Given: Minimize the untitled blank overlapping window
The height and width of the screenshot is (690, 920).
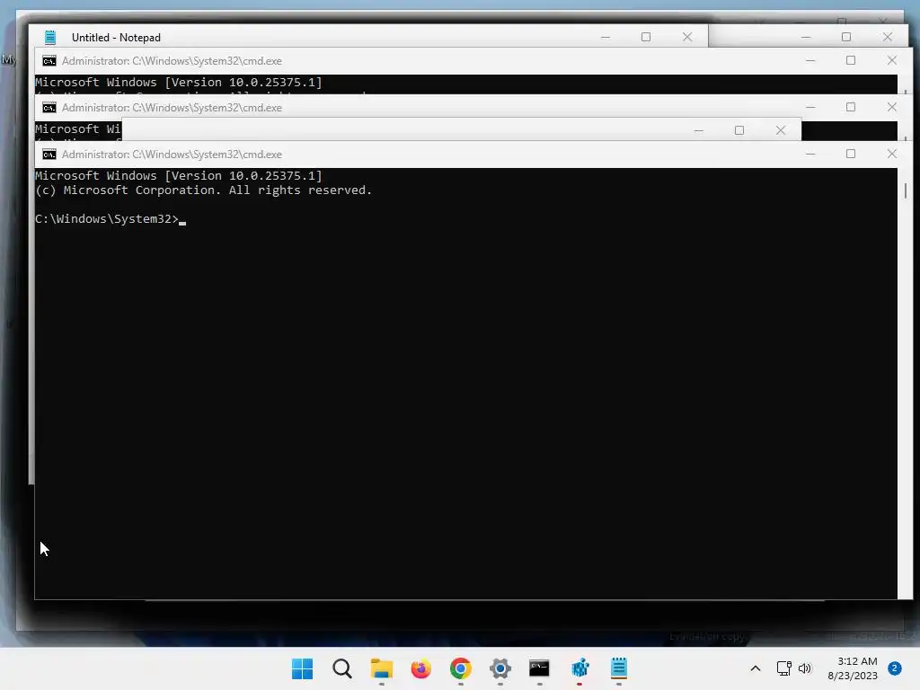Looking at the screenshot, I should 699,130.
